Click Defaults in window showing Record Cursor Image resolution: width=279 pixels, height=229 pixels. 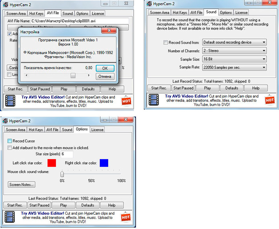coord(88,205)
